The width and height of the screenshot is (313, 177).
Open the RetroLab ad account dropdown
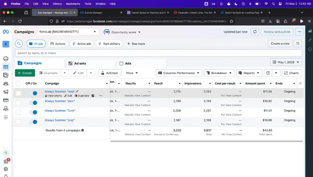[68, 32]
